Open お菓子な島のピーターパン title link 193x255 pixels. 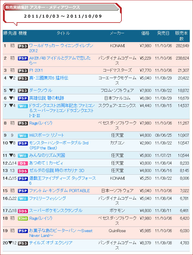(x=61, y=233)
